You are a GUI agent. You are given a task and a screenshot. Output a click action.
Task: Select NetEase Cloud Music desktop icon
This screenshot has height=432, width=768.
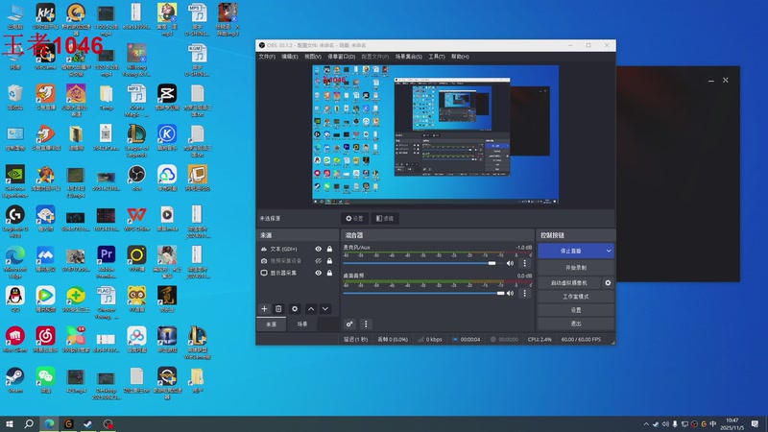click(45, 340)
